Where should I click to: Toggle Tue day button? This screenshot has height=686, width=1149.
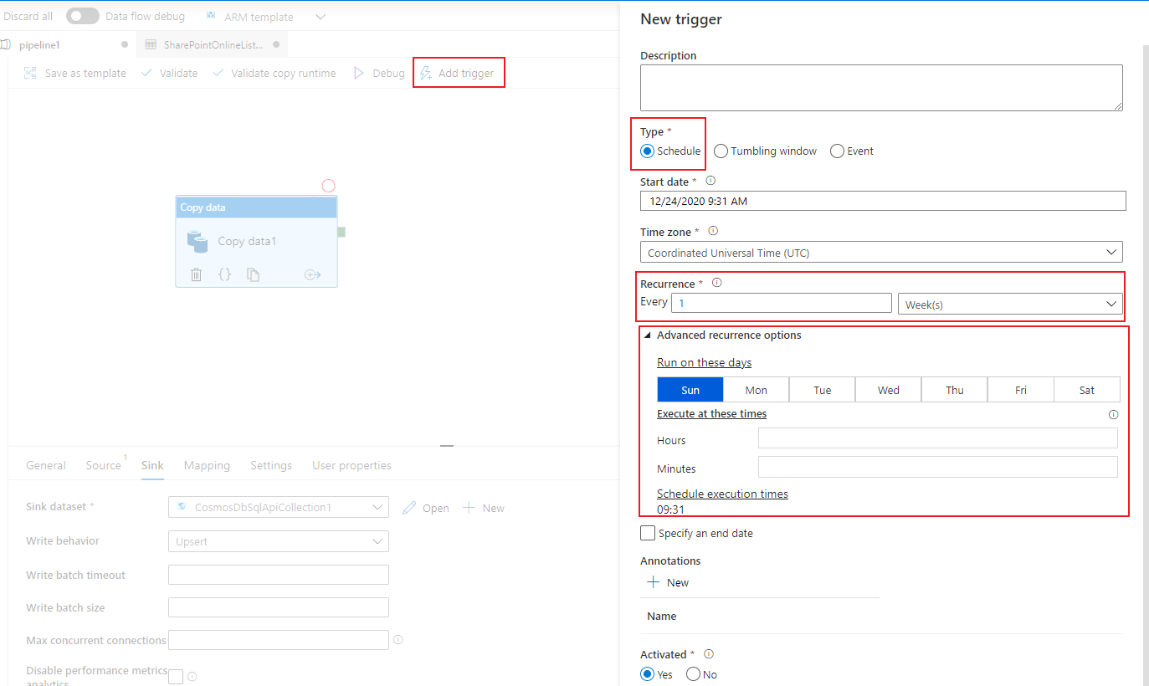823,390
